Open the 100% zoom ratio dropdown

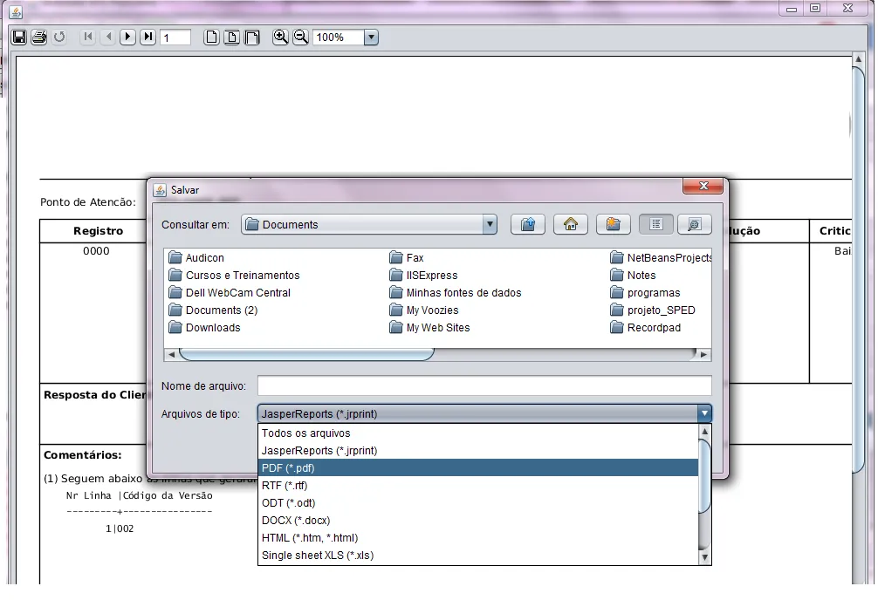(371, 37)
